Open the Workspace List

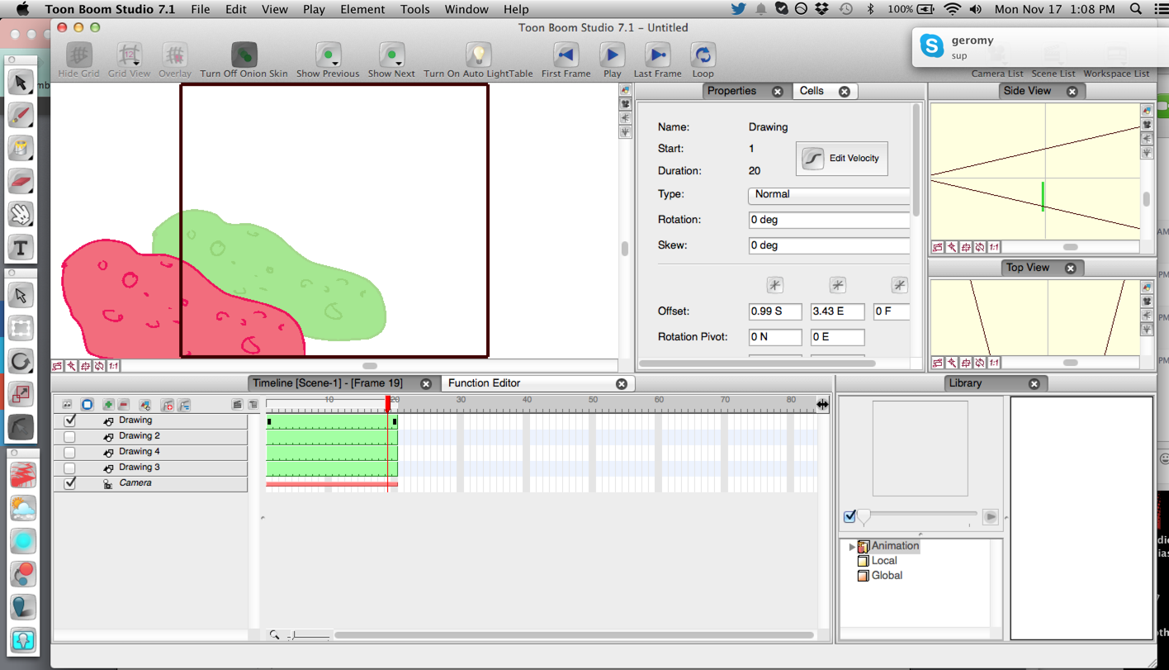click(1116, 74)
